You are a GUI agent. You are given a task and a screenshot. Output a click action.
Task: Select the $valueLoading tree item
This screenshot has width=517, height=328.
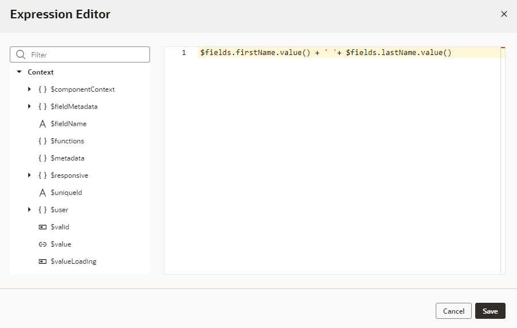pos(73,261)
